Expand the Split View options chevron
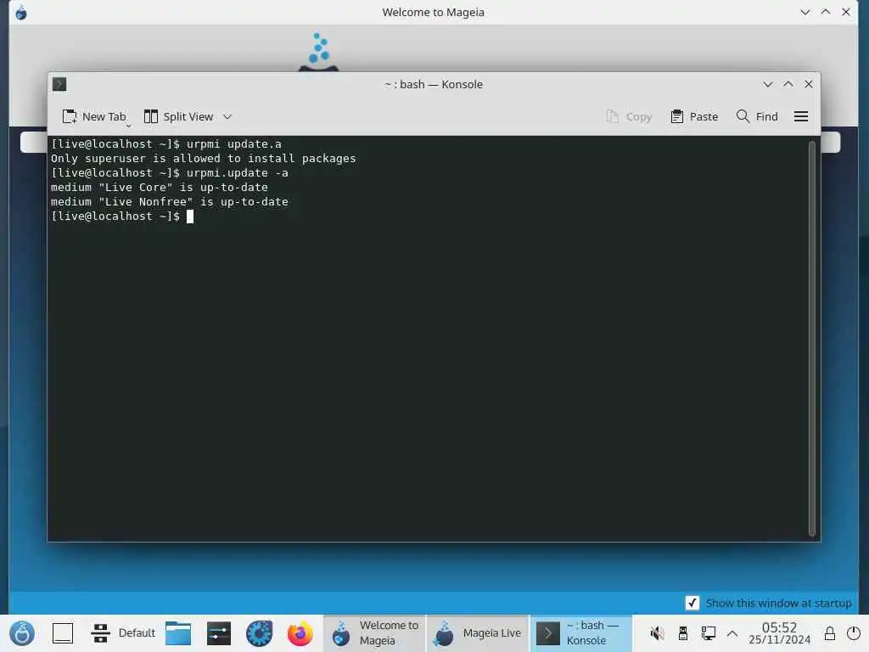The image size is (869, 652). click(x=227, y=116)
